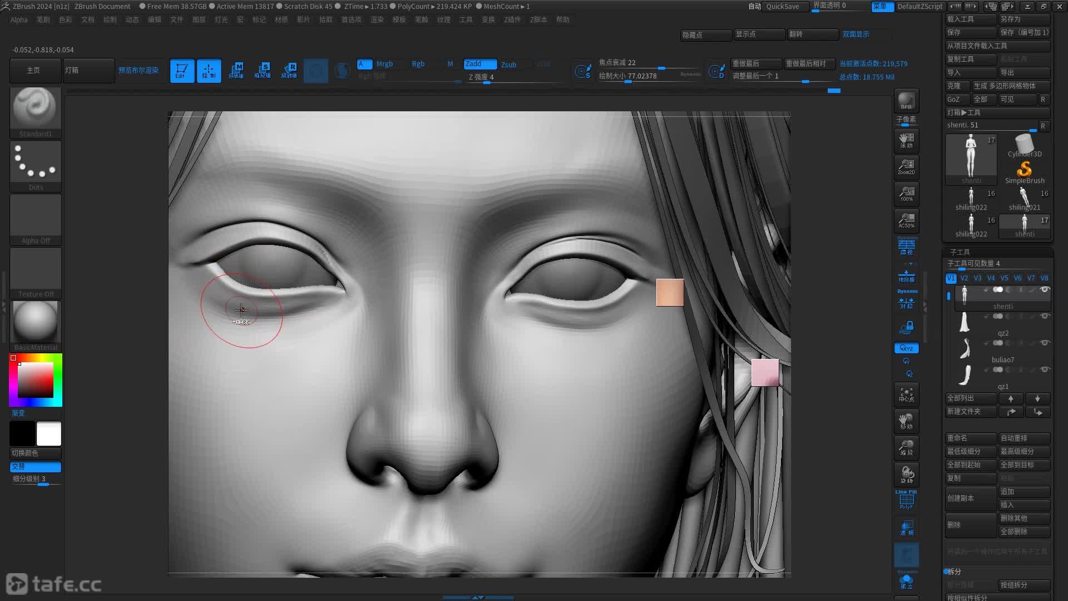Open the 色彩 (Color) menu

[66, 19]
